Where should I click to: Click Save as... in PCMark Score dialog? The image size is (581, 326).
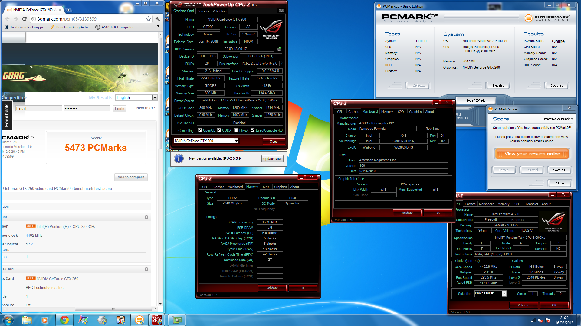pos(560,170)
